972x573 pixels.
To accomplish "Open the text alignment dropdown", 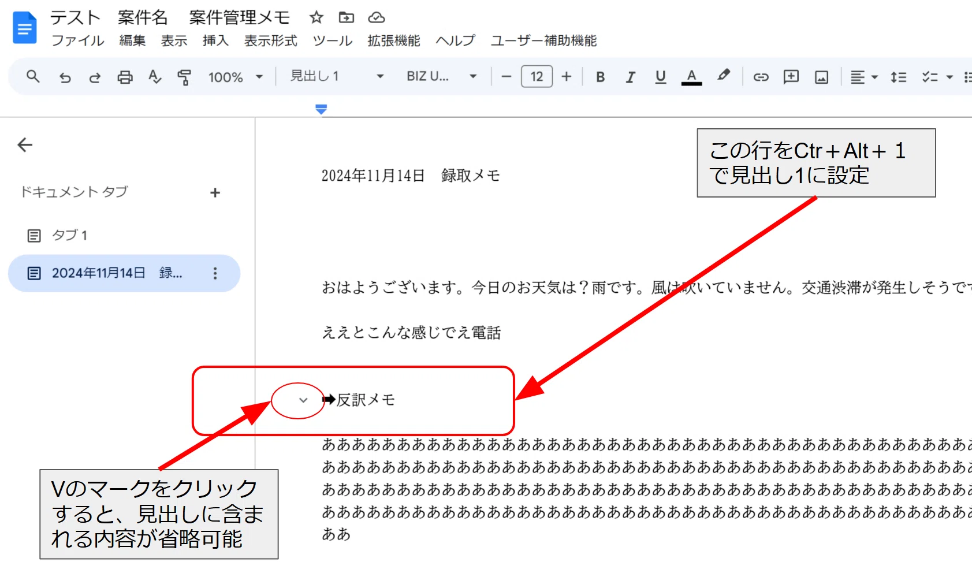I will [x=864, y=77].
